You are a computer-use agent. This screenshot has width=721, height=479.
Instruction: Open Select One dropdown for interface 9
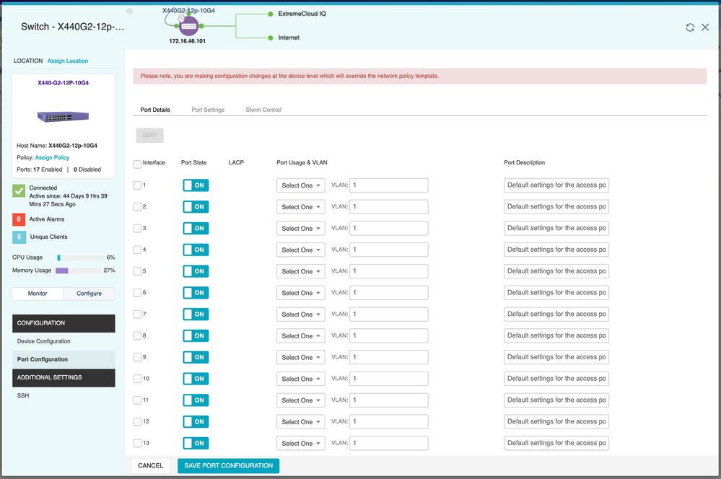[301, 357]
